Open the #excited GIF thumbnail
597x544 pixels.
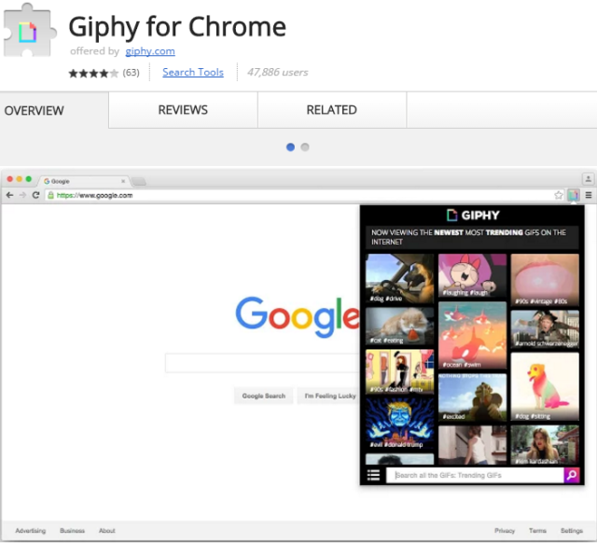[x=472, y=398]
